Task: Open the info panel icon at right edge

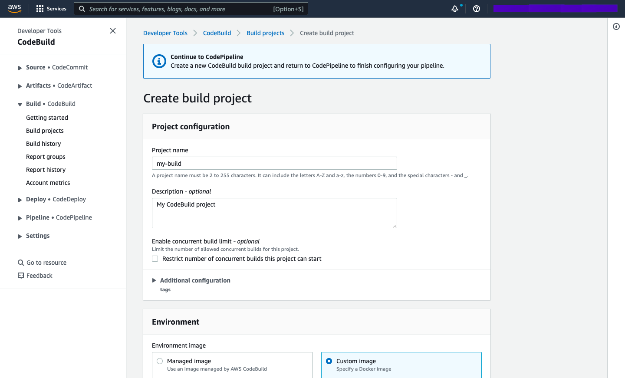Action: tap(616, 26)
